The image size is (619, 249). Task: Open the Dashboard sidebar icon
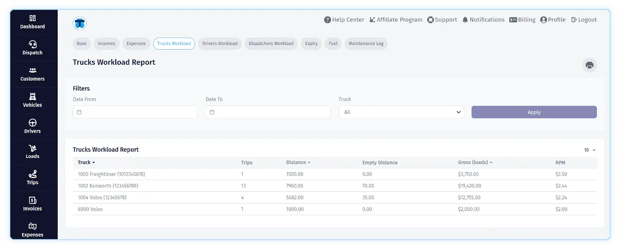[x=32, y=18]
